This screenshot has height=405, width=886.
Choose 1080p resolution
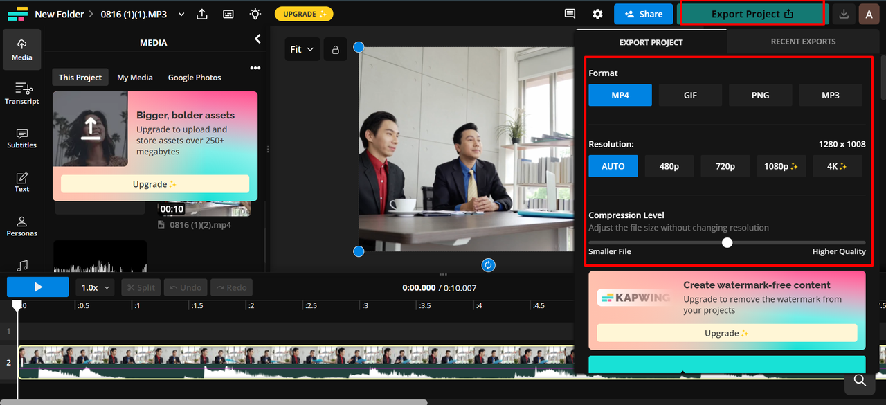coord(781,166)
